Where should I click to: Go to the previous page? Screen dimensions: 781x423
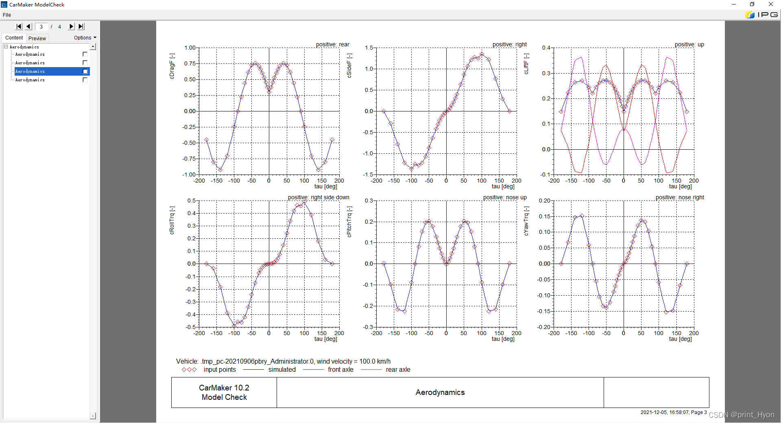coord(28,26)
